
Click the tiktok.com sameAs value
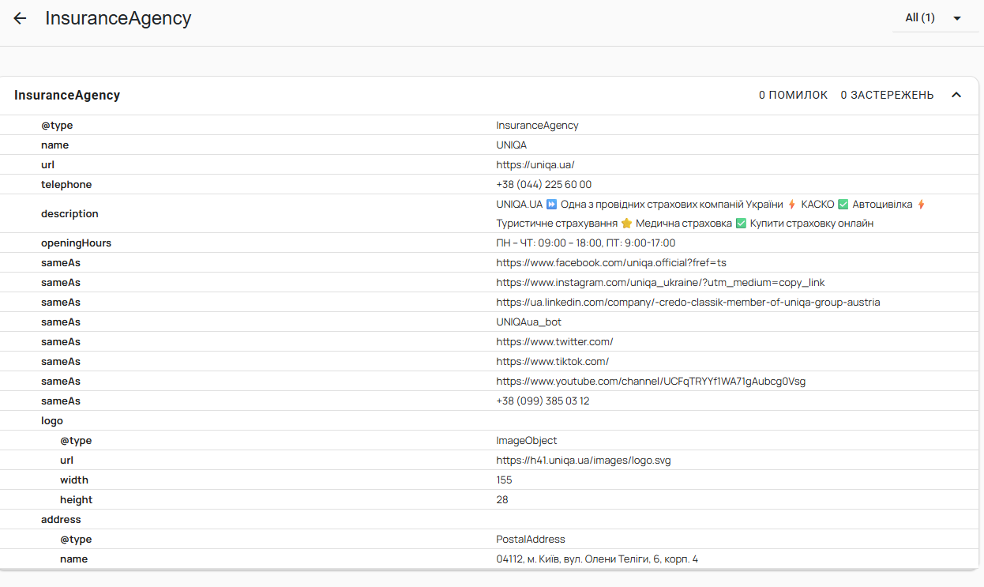553,361
